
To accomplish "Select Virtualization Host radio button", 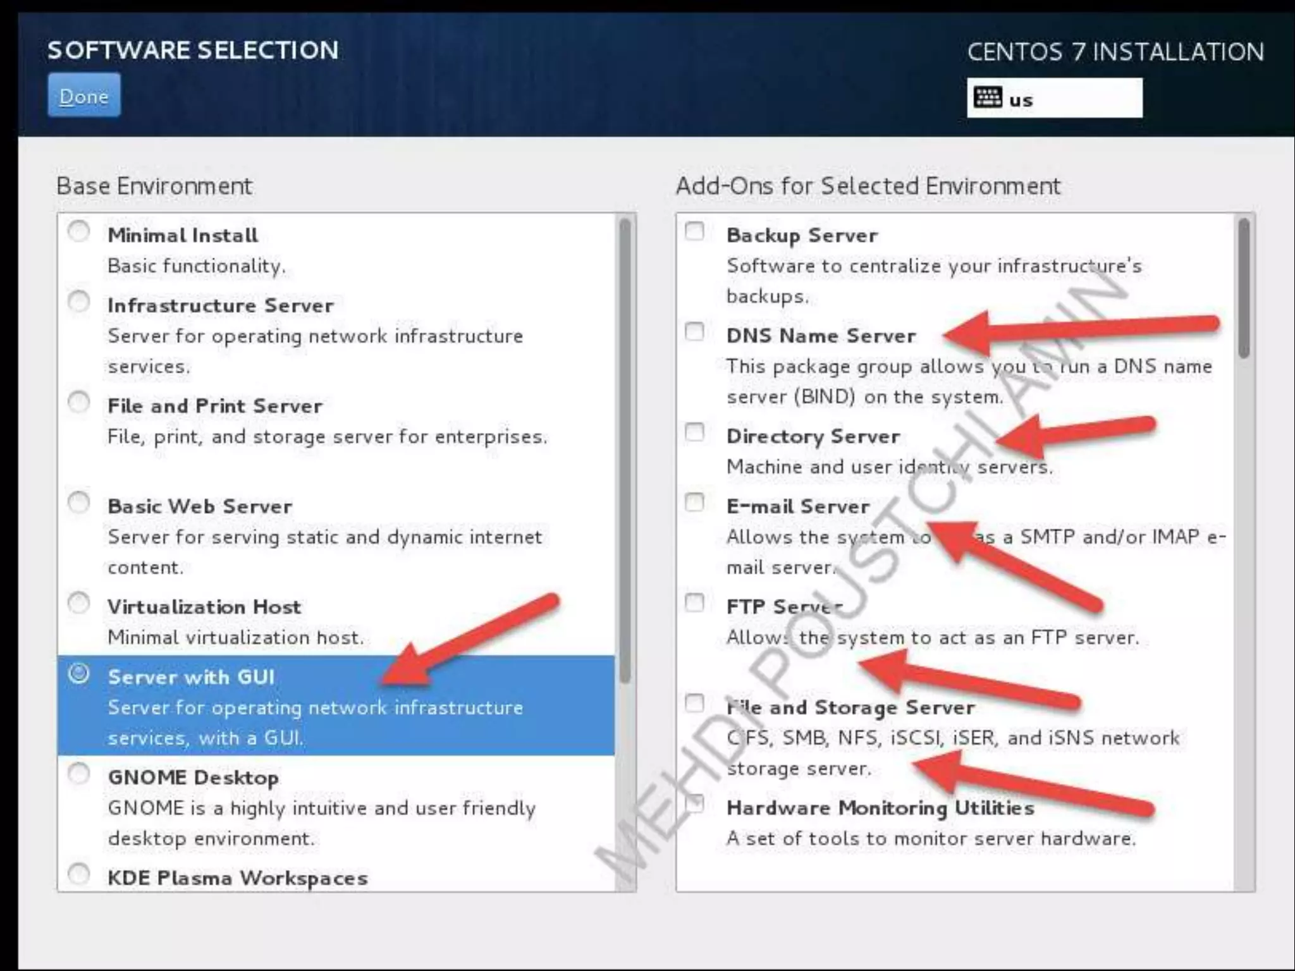I will click(78, 603).
